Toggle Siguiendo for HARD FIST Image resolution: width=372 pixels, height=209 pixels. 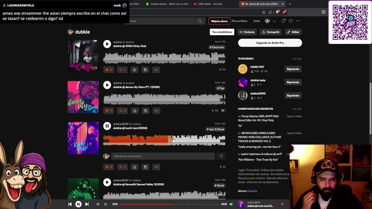[x=293, y=69]
